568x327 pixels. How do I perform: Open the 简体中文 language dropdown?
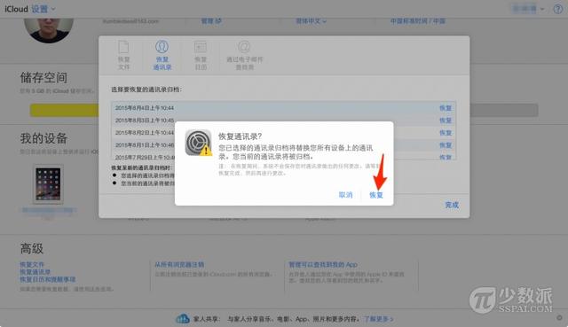[x=311, y=21]
